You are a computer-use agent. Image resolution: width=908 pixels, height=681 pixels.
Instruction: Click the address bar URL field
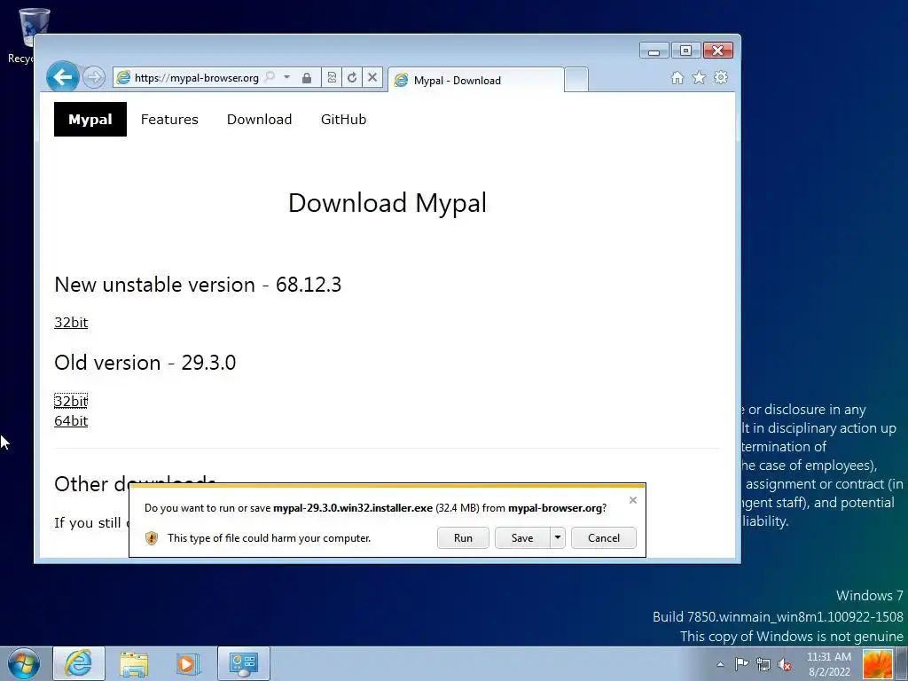[x=197, y=78]
